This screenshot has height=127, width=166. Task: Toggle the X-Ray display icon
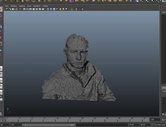click(76, 9)
